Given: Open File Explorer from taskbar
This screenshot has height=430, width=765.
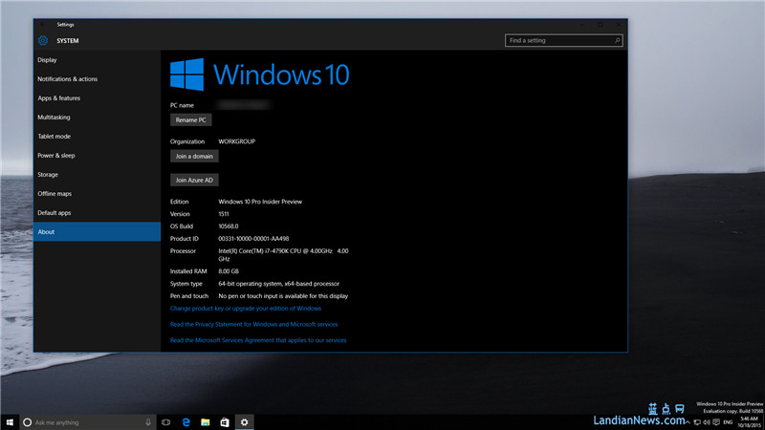Looking at the screenshot, I should [206, 422].
